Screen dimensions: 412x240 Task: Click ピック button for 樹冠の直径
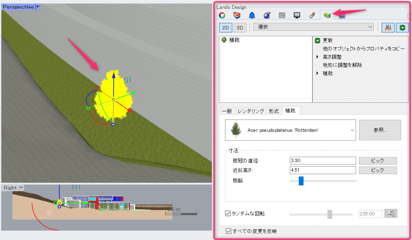378,161
